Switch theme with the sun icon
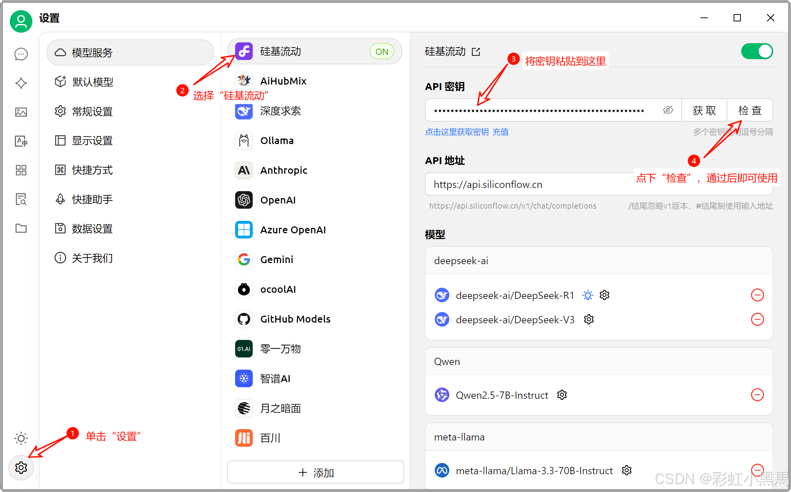The image size is (791, 492). [x=21, y=438]
